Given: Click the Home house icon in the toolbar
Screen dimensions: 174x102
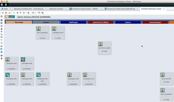Looking at the screenshot, I should pyautogui.click(x=28, y=13).
